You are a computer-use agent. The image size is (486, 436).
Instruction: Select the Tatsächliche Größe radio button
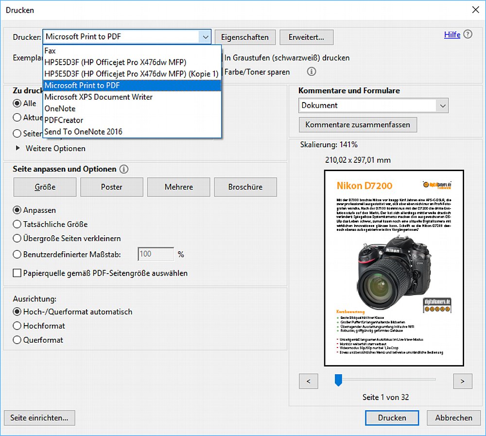(17, 225)
